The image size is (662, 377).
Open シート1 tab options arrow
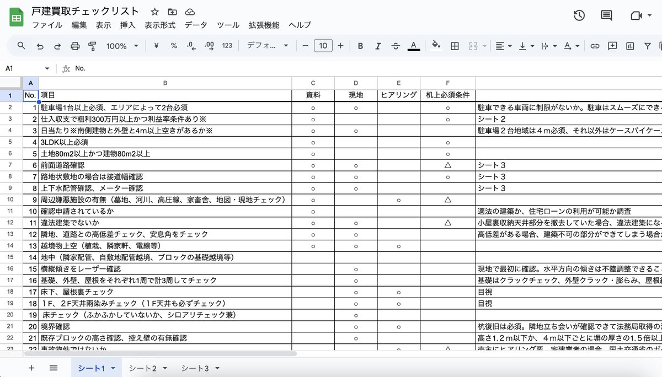113,368
